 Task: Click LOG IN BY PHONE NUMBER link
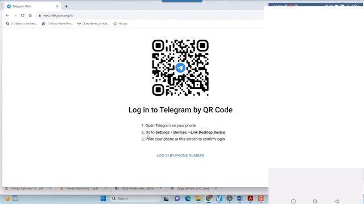180,156
